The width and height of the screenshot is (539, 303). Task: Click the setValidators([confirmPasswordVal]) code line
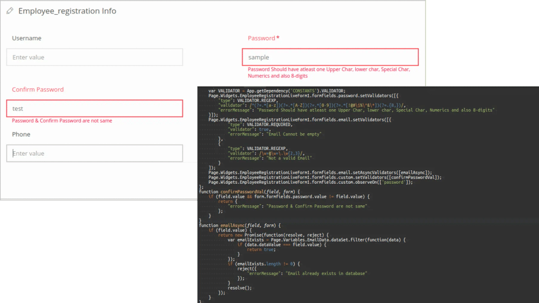pos(325,177)
